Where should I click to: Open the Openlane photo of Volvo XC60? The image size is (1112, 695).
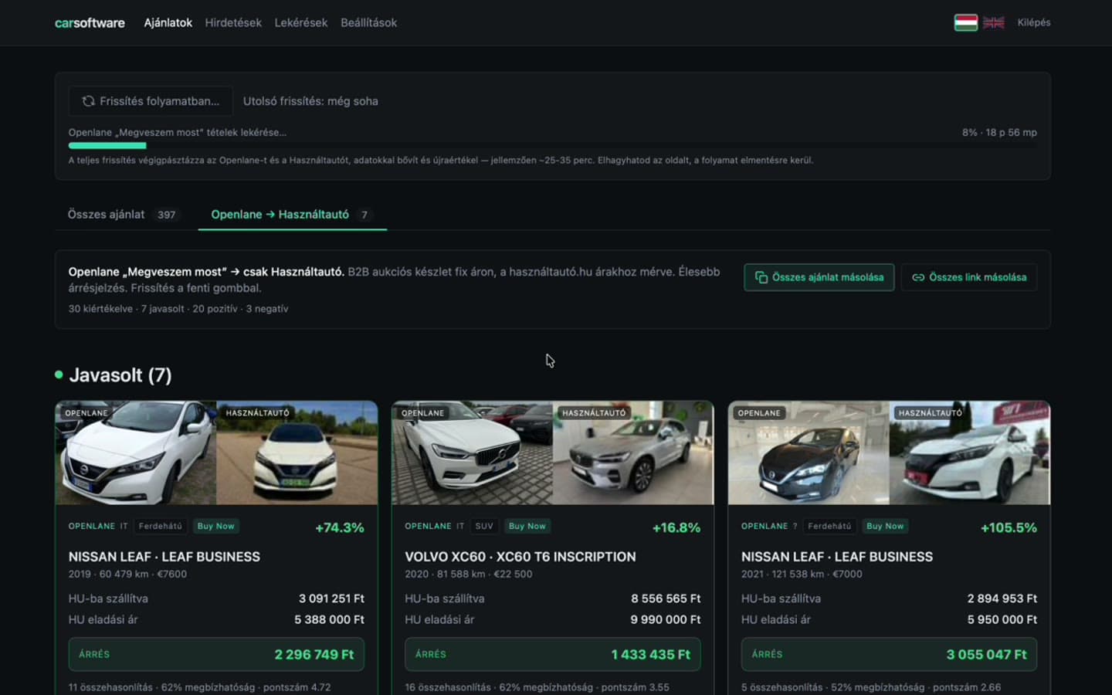pos(473,453)
